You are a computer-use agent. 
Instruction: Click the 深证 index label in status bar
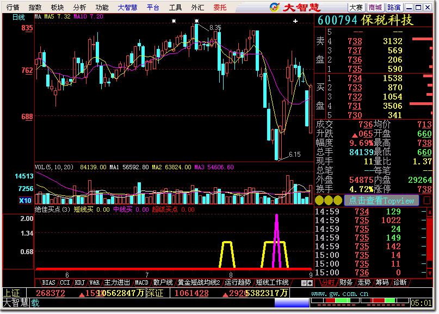tap(154, 293)
